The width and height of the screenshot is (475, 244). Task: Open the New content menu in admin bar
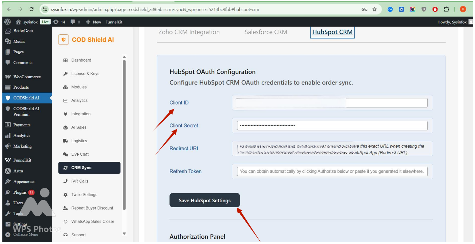pos(94,22)
